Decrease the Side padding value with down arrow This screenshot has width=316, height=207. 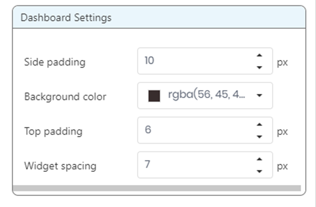[x=260, y=67]
